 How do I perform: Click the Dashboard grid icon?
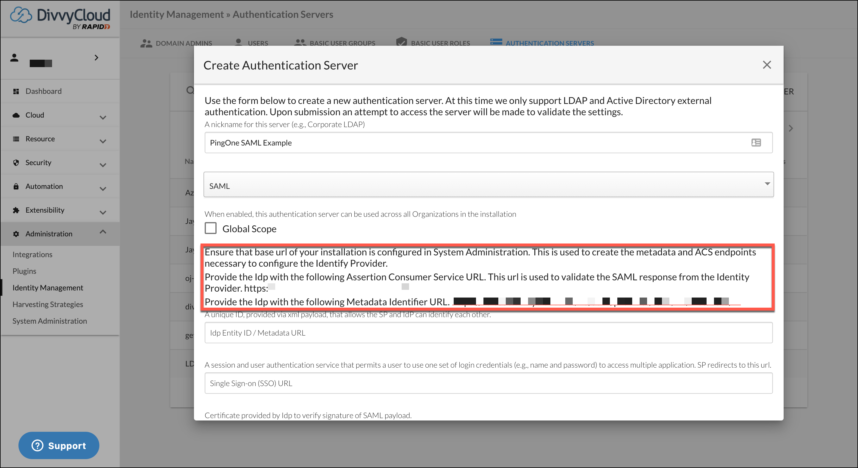pyautogui.click(x=16, y=91)
